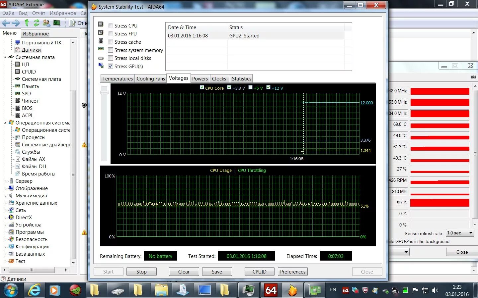Click the voltage graph vertical slider handle
This screenshot has width=478, height=298.
tap(105, 92)
